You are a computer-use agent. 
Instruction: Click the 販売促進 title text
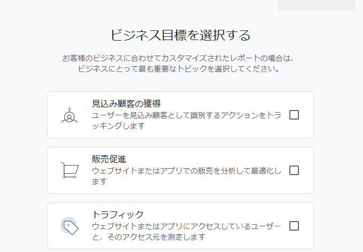(x=109, y=159)
